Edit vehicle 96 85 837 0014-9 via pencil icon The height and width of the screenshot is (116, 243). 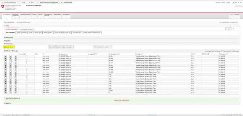tap(11, 77)
